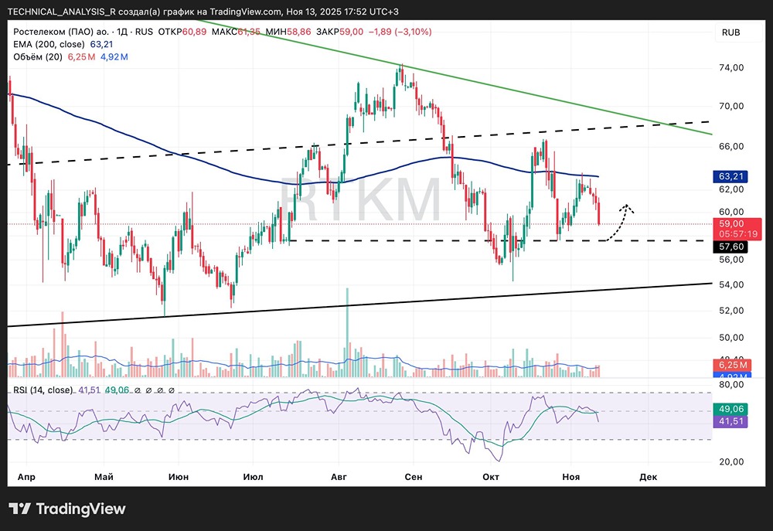The image size is (773, 531).
Task: Click the Сен label on the time axis
Action: pyautogui.click(x=413, y=477)
